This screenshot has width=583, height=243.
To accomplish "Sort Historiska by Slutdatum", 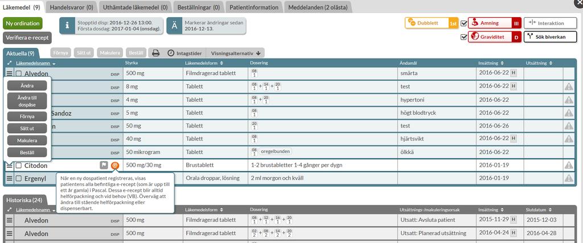I will click(x=537, y=210).
